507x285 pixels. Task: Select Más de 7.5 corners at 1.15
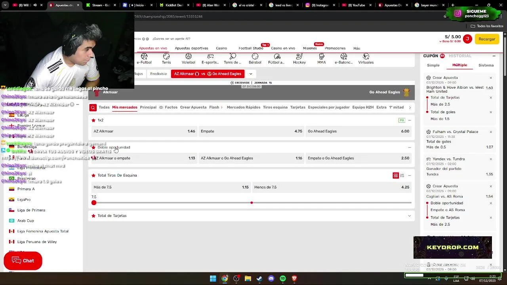171,187
